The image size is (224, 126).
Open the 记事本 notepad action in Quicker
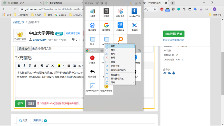click(92, 13)
